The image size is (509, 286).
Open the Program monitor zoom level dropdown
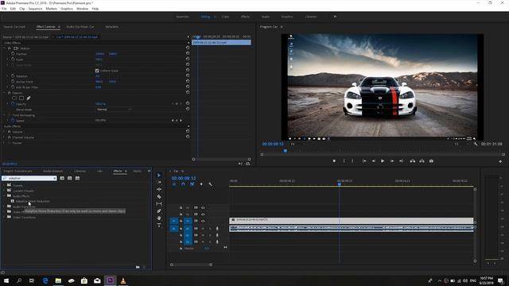[298, 144]
